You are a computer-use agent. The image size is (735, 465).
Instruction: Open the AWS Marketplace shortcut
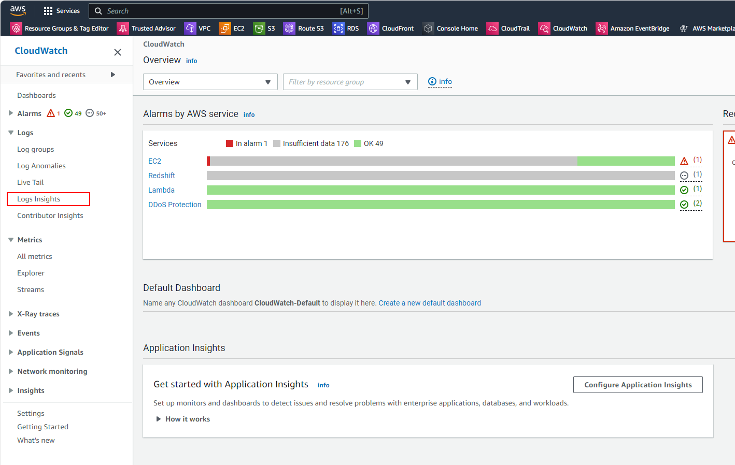707,28
